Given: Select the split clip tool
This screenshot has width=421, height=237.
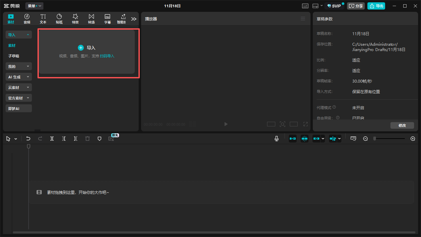Looking at the screenshot, I should click(x=52, y=139).
